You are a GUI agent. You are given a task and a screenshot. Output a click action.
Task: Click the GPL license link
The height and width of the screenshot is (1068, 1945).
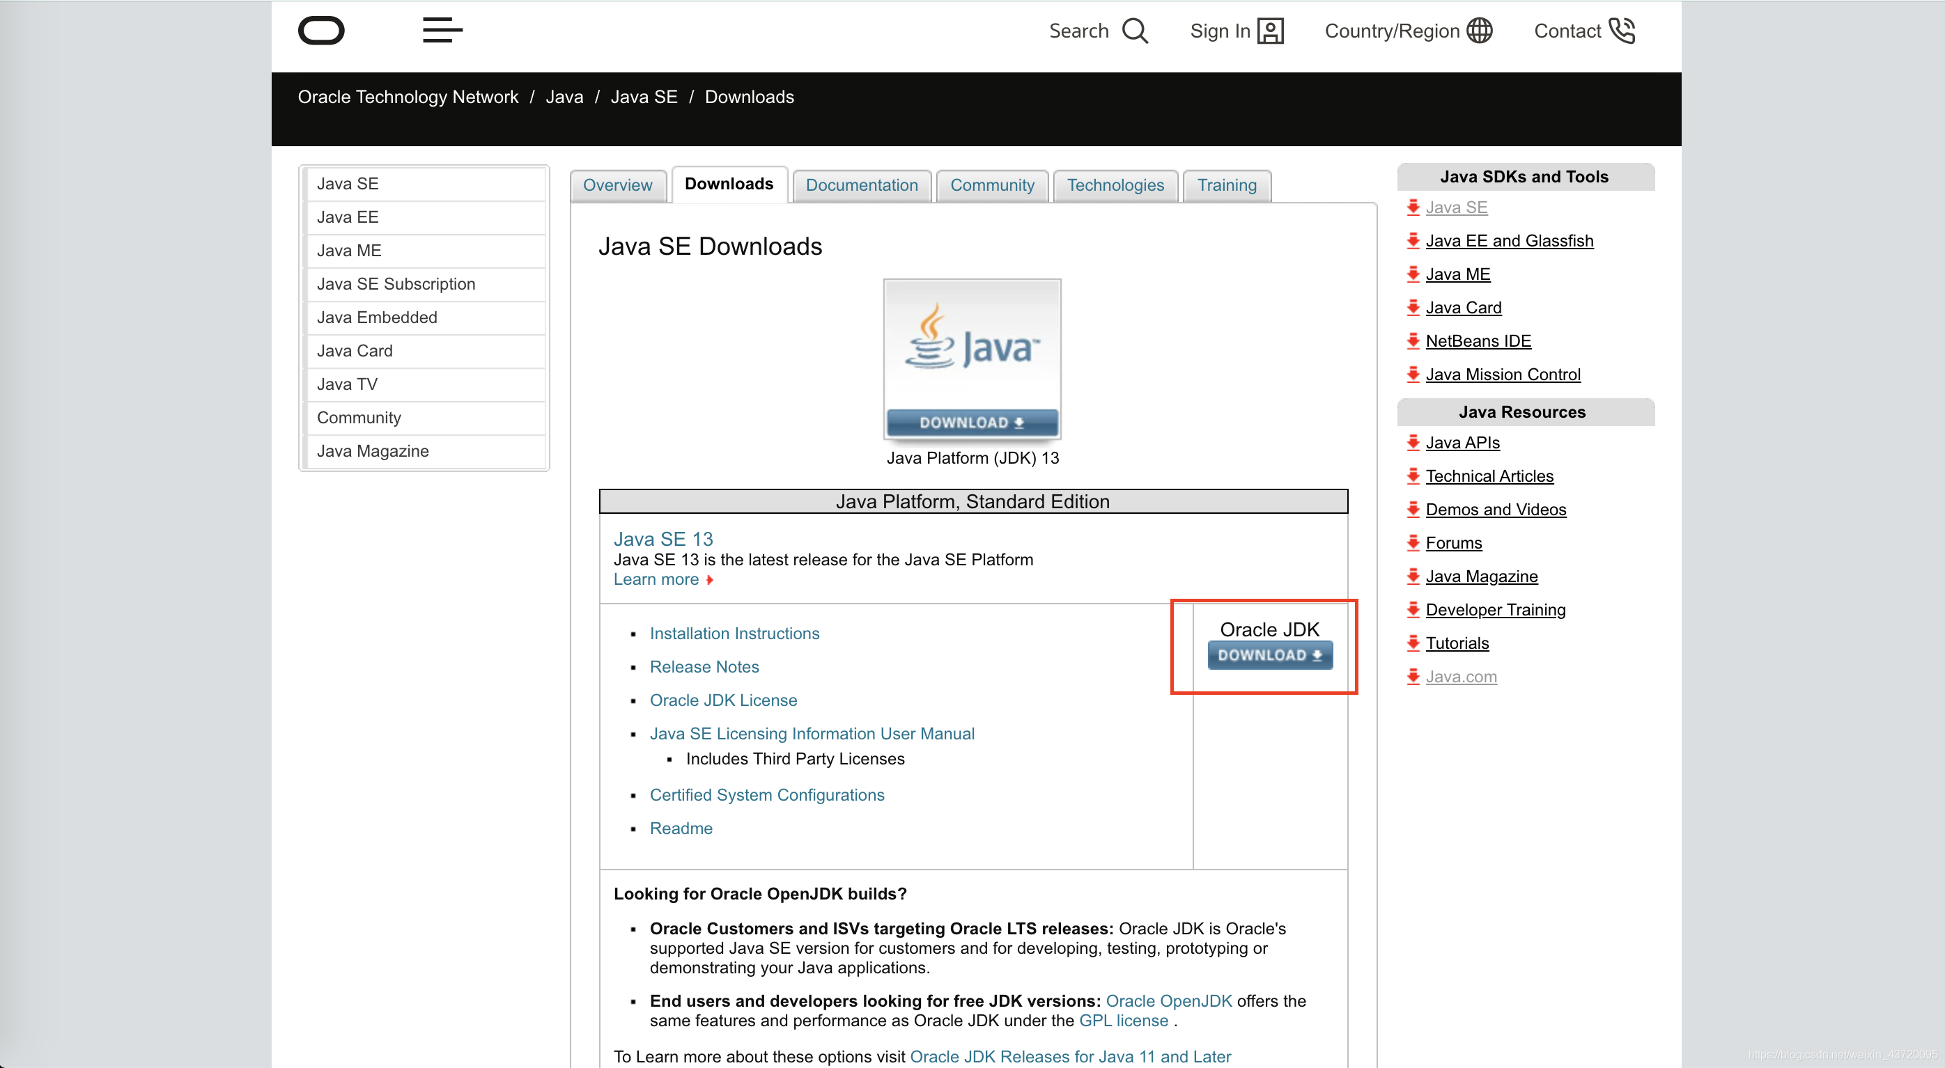click(x=1124, y=1021)
